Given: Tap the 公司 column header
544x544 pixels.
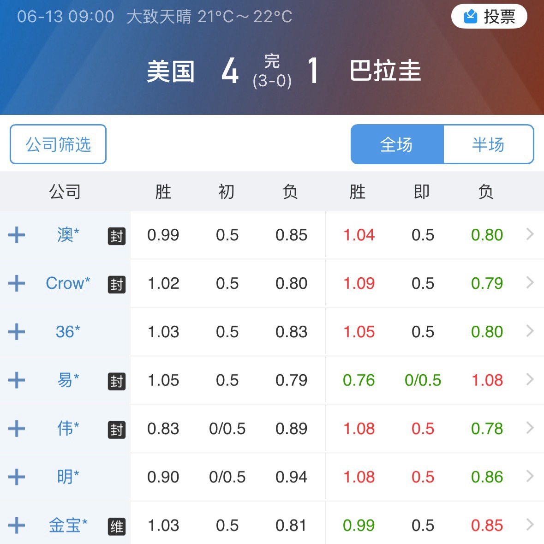Looking at the screenshot, I should click(x=65, y=191).
